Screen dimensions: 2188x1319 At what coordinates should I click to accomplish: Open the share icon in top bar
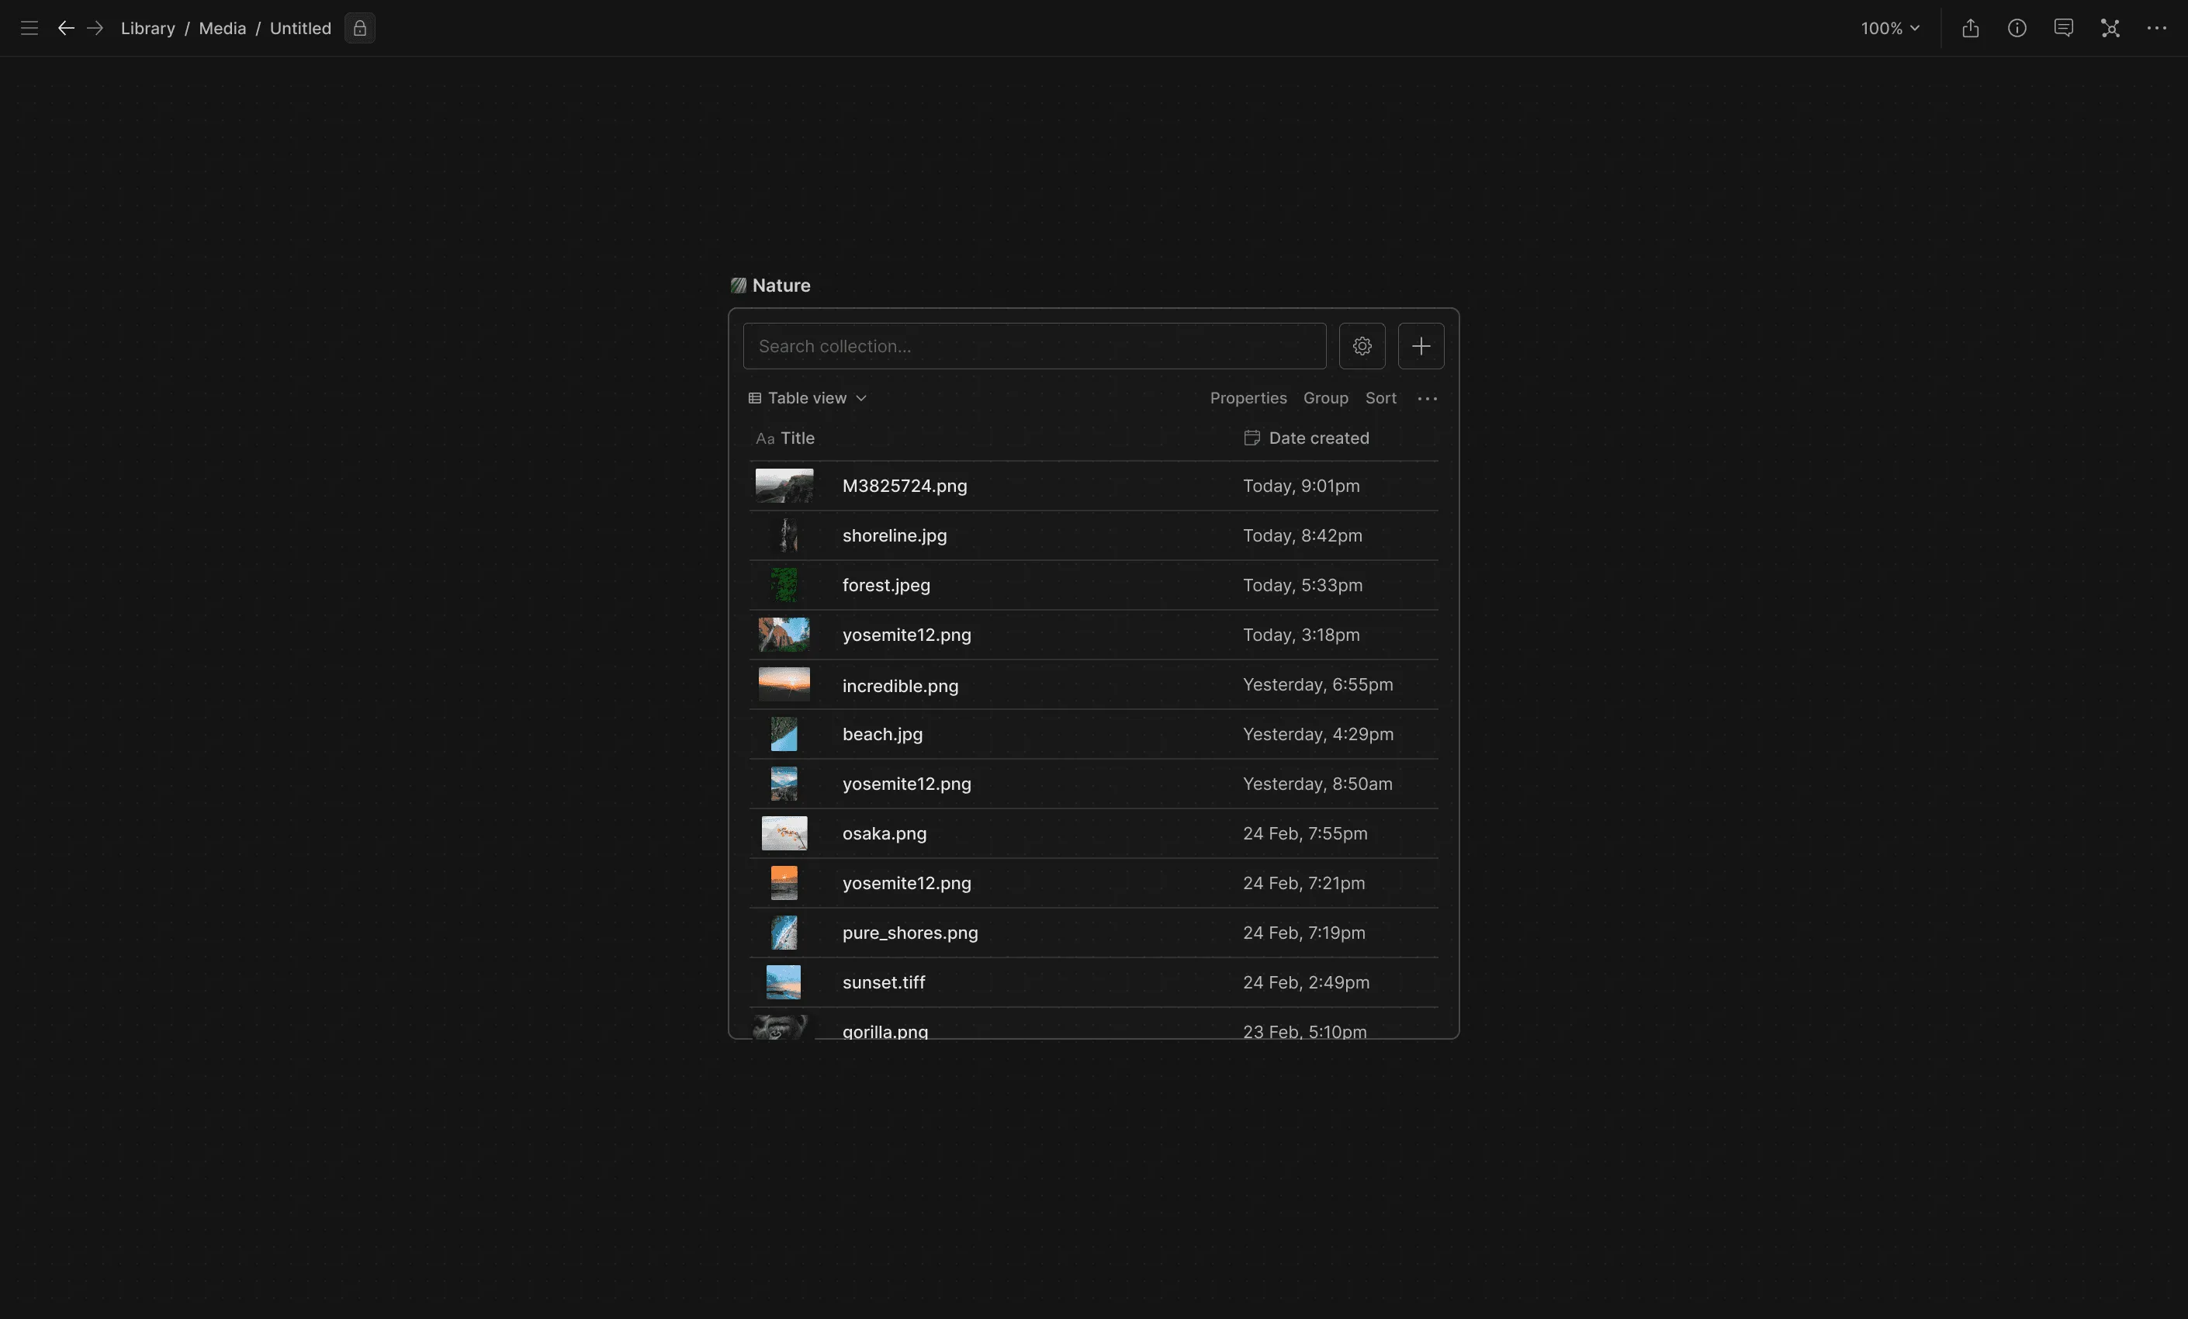[x=1971, y=29]
